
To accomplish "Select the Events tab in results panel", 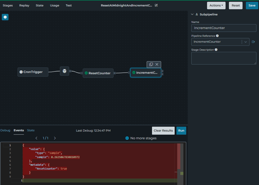I will point(19,131).
